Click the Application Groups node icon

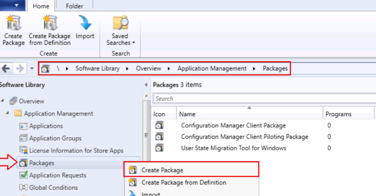click(x=23, y=138)
